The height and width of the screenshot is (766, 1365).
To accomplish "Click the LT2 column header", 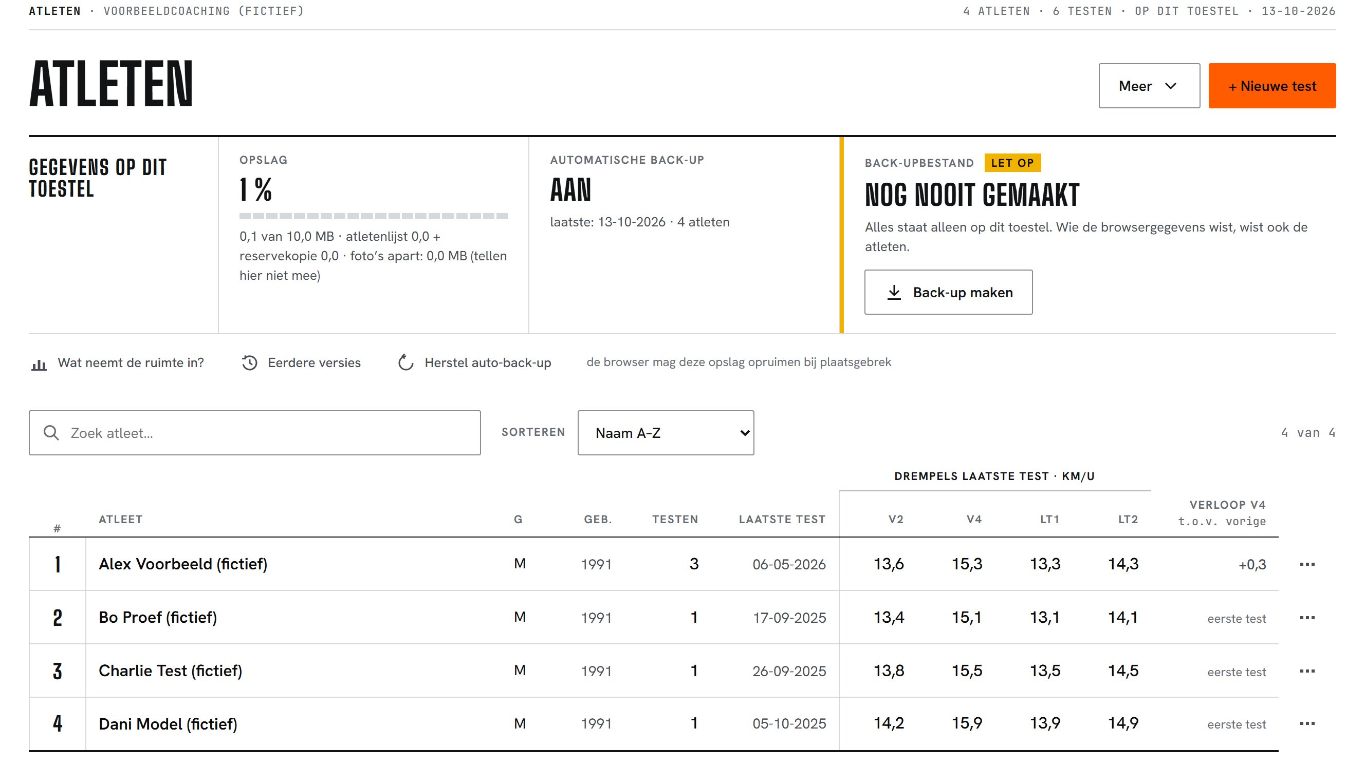I will [x=1128, y=520].
